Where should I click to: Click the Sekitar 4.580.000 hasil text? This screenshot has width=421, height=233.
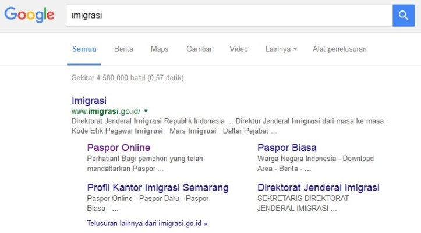(128, 78)
